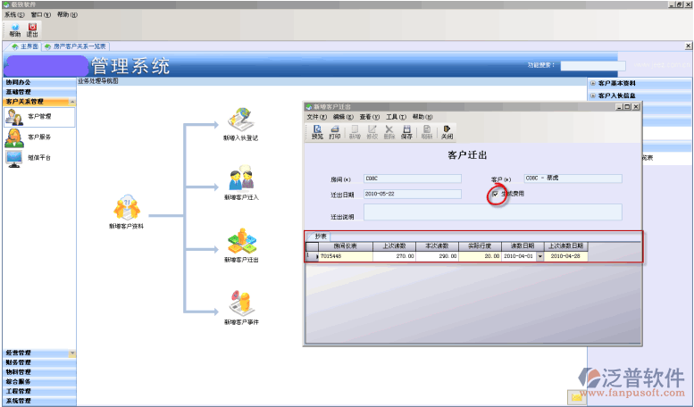The image size is (694, 407).
Task: Close the tab panel with X button
Action: click(689, 46)
